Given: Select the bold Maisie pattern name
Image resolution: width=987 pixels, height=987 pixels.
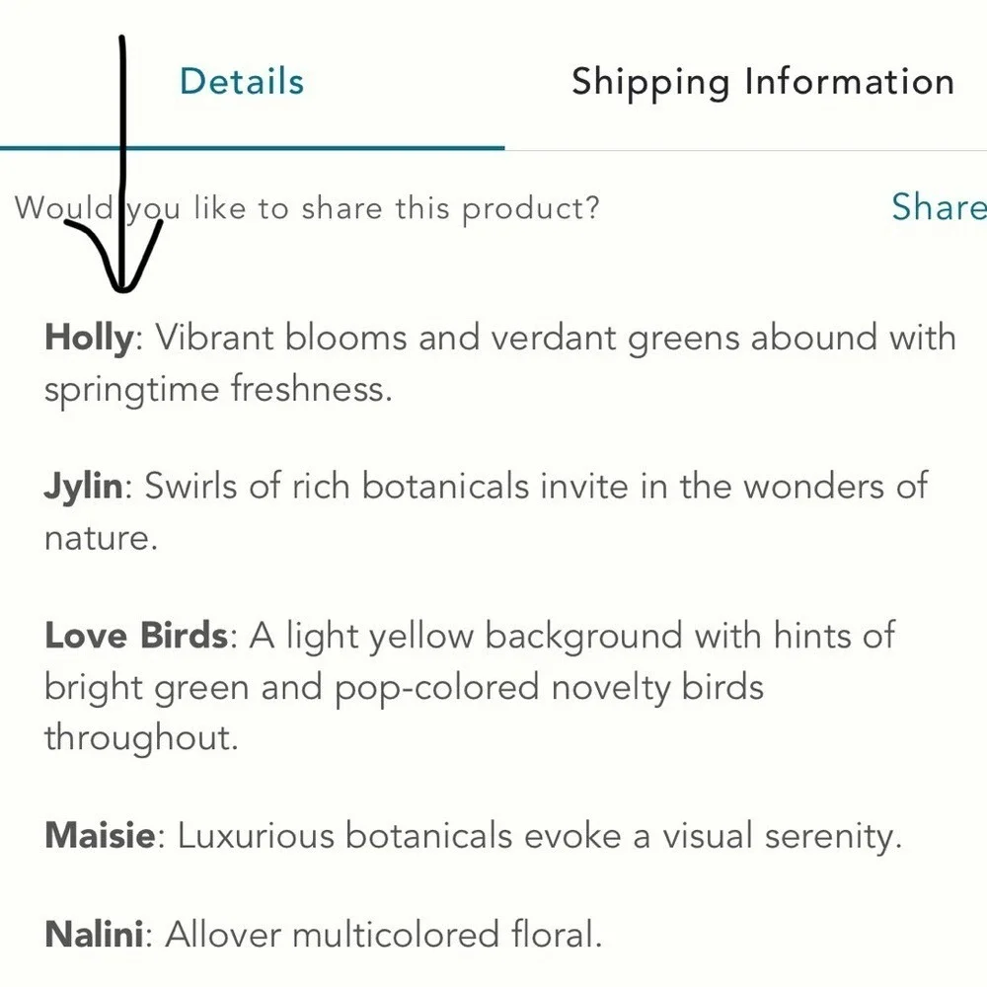Looking at the screenshot, I should 100,836.
